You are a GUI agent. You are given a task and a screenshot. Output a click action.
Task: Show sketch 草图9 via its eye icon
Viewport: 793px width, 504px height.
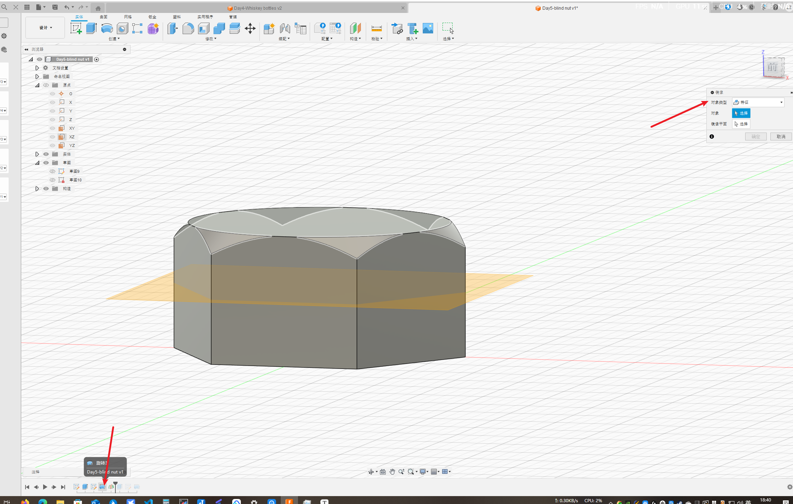(52, 171)
